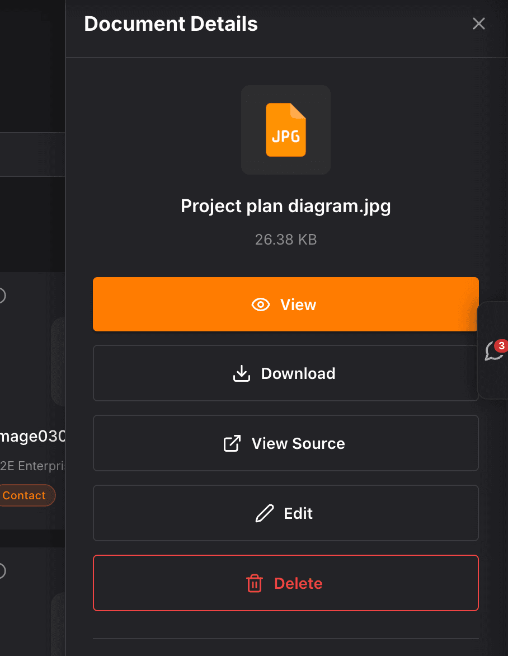
Task: Edit the document details
Action: tap(285, 513)
